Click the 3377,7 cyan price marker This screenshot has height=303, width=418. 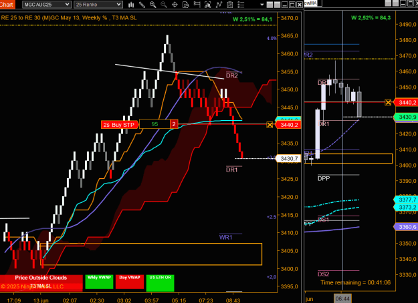[406, 200]
